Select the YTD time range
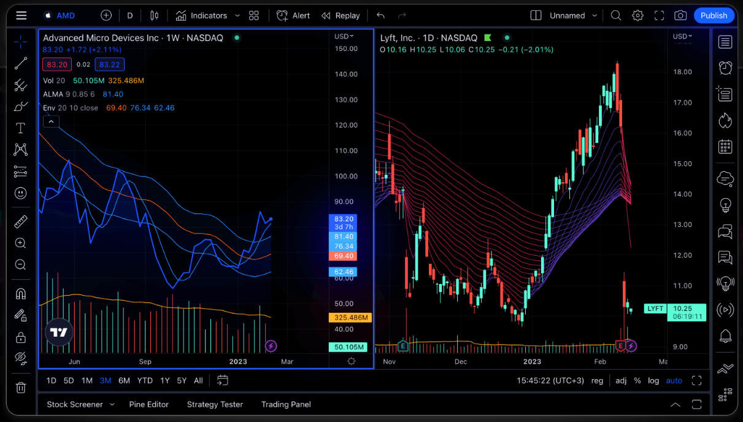This screenshot has width=743, height=422. [145, 380]
